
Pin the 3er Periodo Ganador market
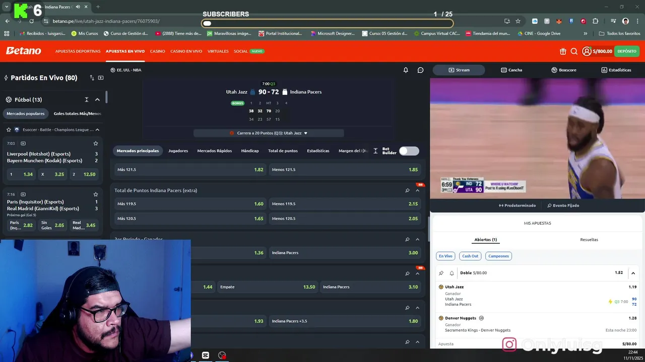point(407,239)
